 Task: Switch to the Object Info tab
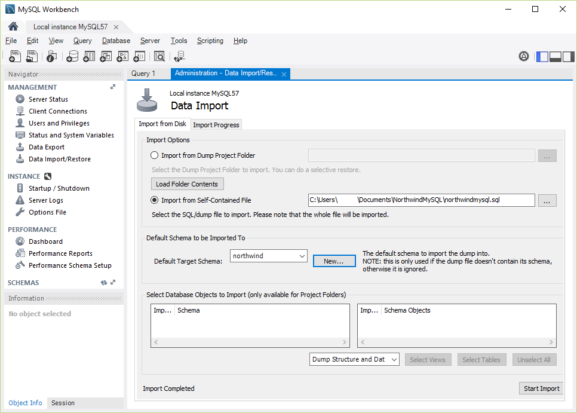tap(26, 403)
